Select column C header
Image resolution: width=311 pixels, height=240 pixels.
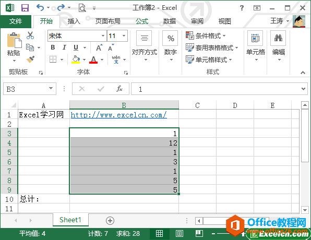197,105
